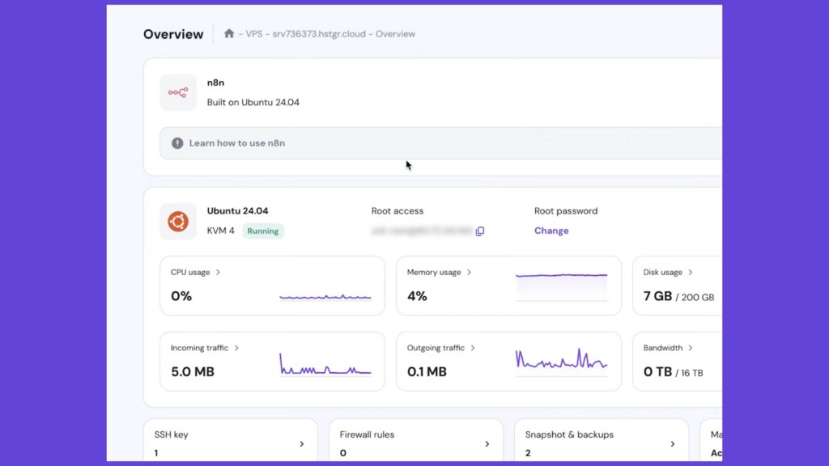This screenshot has width=829, height=466.
Task: Click the Firewall rules label
Action: click(x=367, y=434)
